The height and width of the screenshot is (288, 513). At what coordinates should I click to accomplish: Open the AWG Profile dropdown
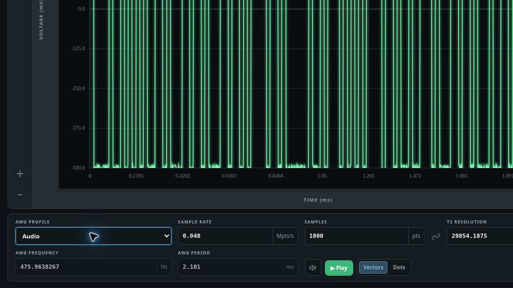tap(94, 236)
